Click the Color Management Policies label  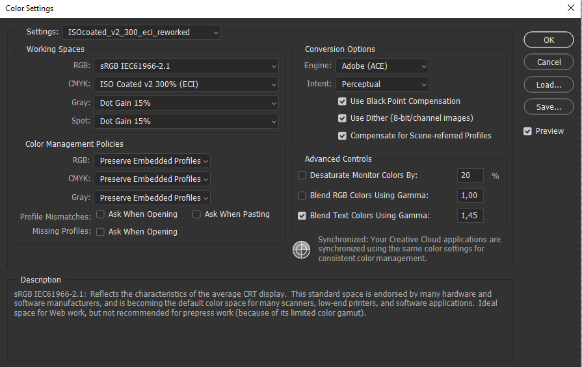74,144
